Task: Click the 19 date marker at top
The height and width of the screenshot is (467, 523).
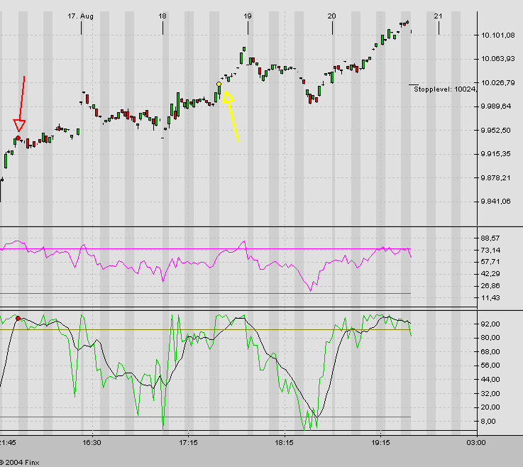Action: [x=247, y=16]
